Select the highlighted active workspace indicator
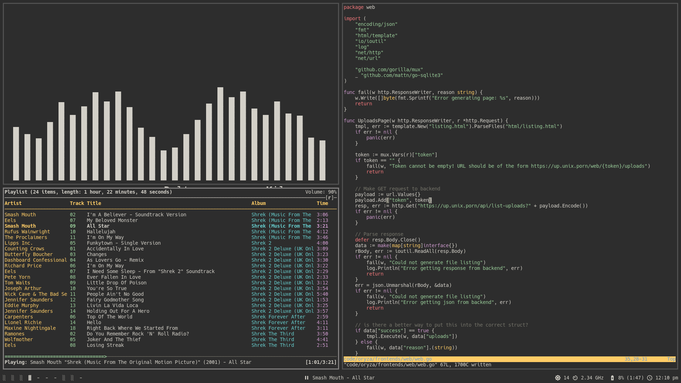The image size is (681, 383). point(30,378)
